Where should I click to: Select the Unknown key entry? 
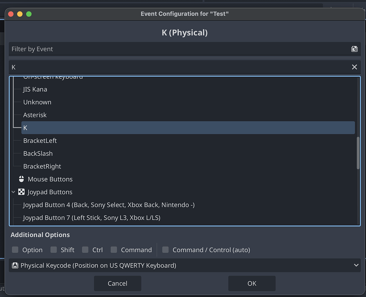[37, 102]
